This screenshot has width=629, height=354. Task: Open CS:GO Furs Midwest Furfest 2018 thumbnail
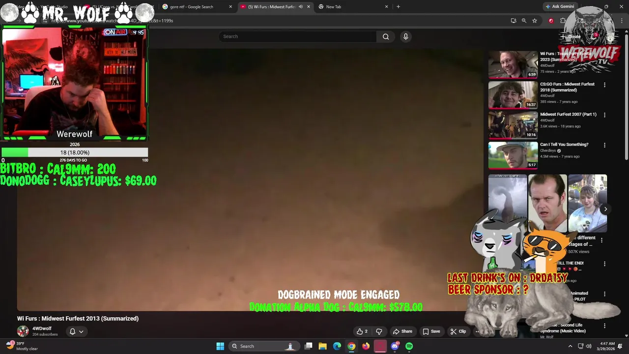(x=513, y=94)
